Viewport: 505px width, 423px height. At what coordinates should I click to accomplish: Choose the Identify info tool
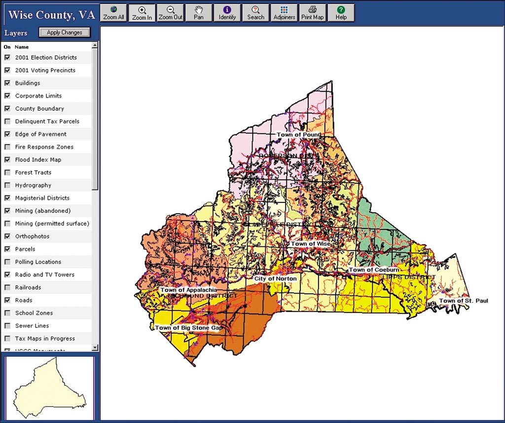pyautogui.click(x=227, y=13)
